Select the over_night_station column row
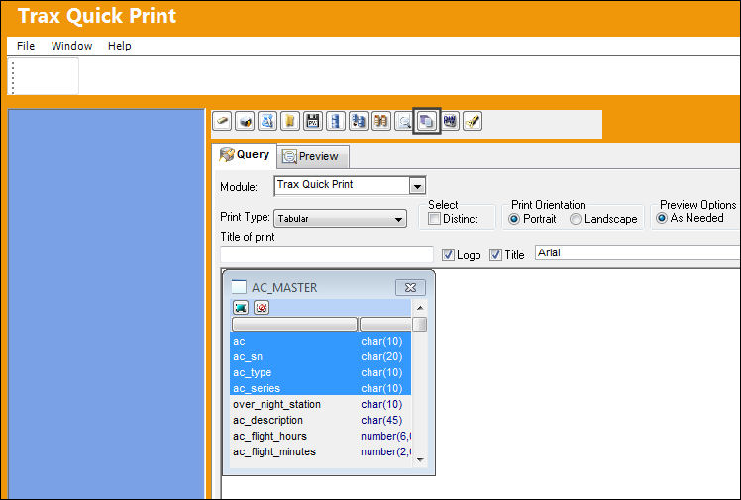The image size is (741, 500). click(320, 404)
